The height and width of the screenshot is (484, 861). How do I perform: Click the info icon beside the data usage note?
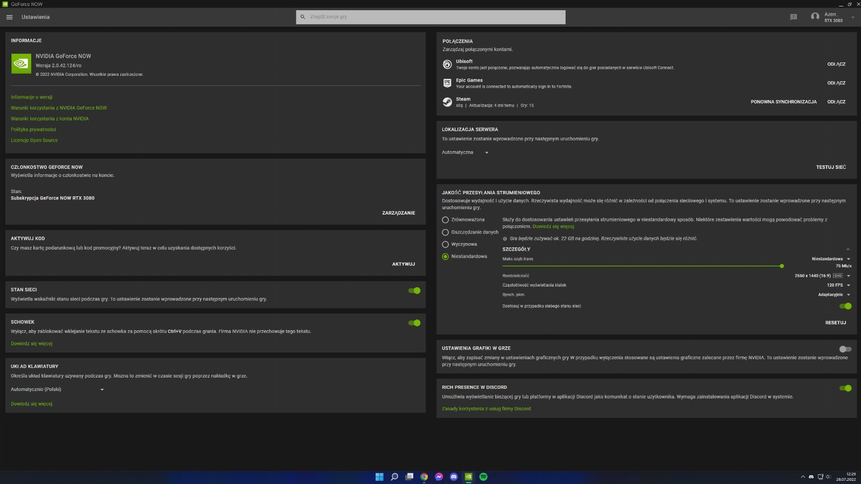click(x=505, y=239)
